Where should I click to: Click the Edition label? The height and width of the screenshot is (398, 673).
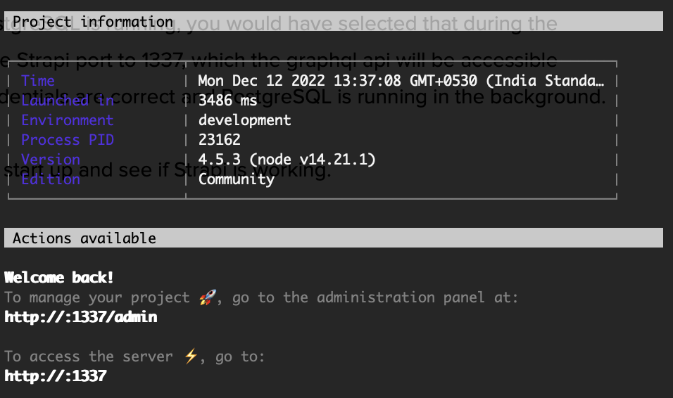click(51, 179)
